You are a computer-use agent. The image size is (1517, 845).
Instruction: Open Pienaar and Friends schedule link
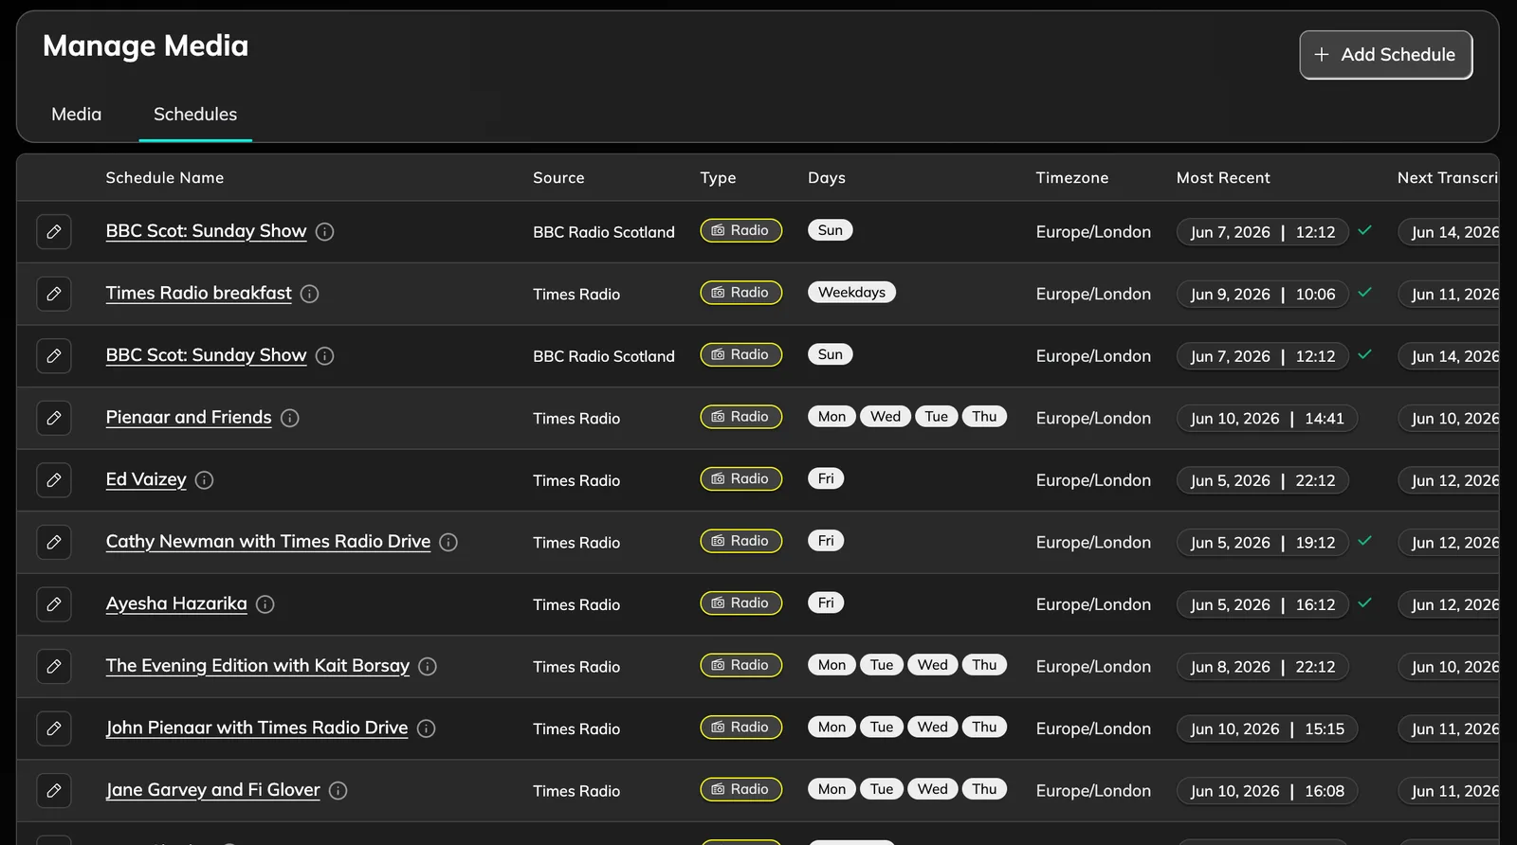pyautogui.click(x=189, y=417)
